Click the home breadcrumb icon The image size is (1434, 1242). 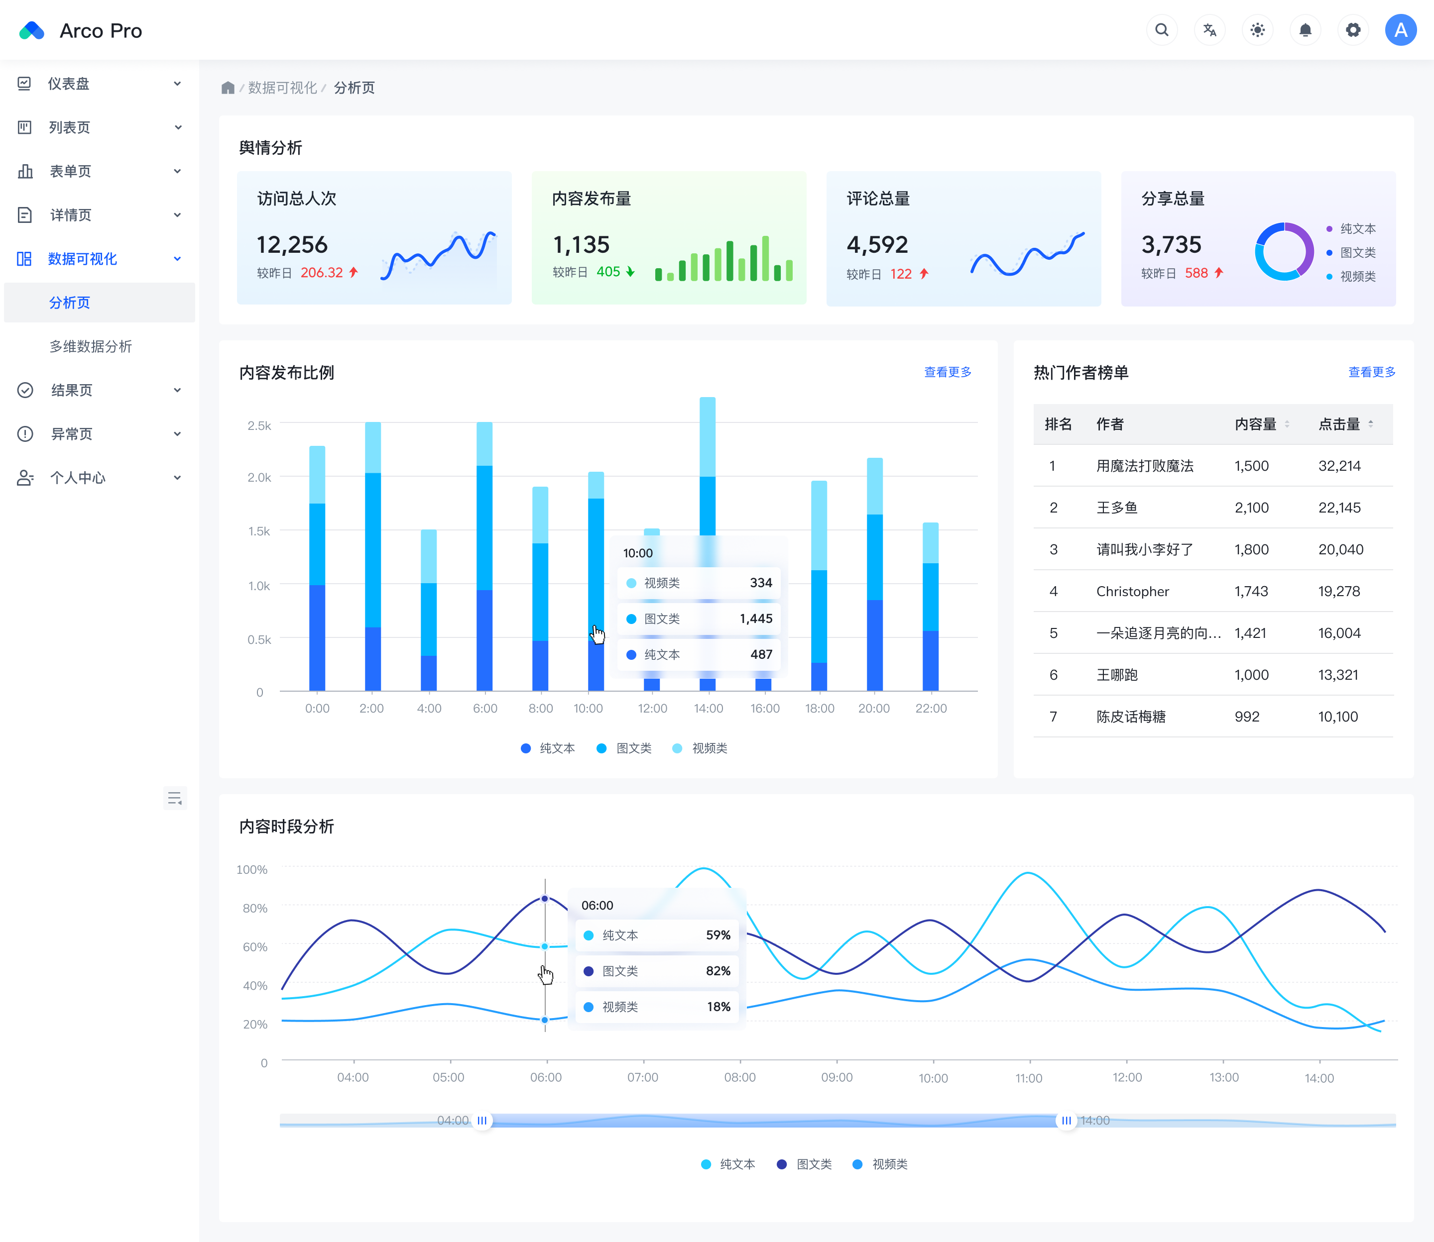coord(228,88)
